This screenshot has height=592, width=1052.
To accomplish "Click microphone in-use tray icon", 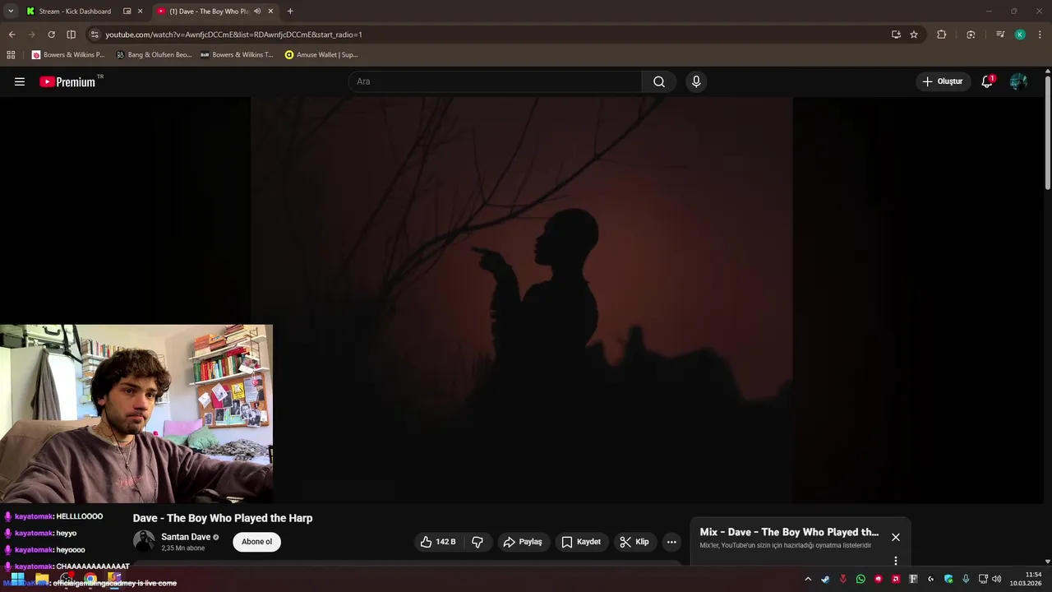I will click(966, 579).
